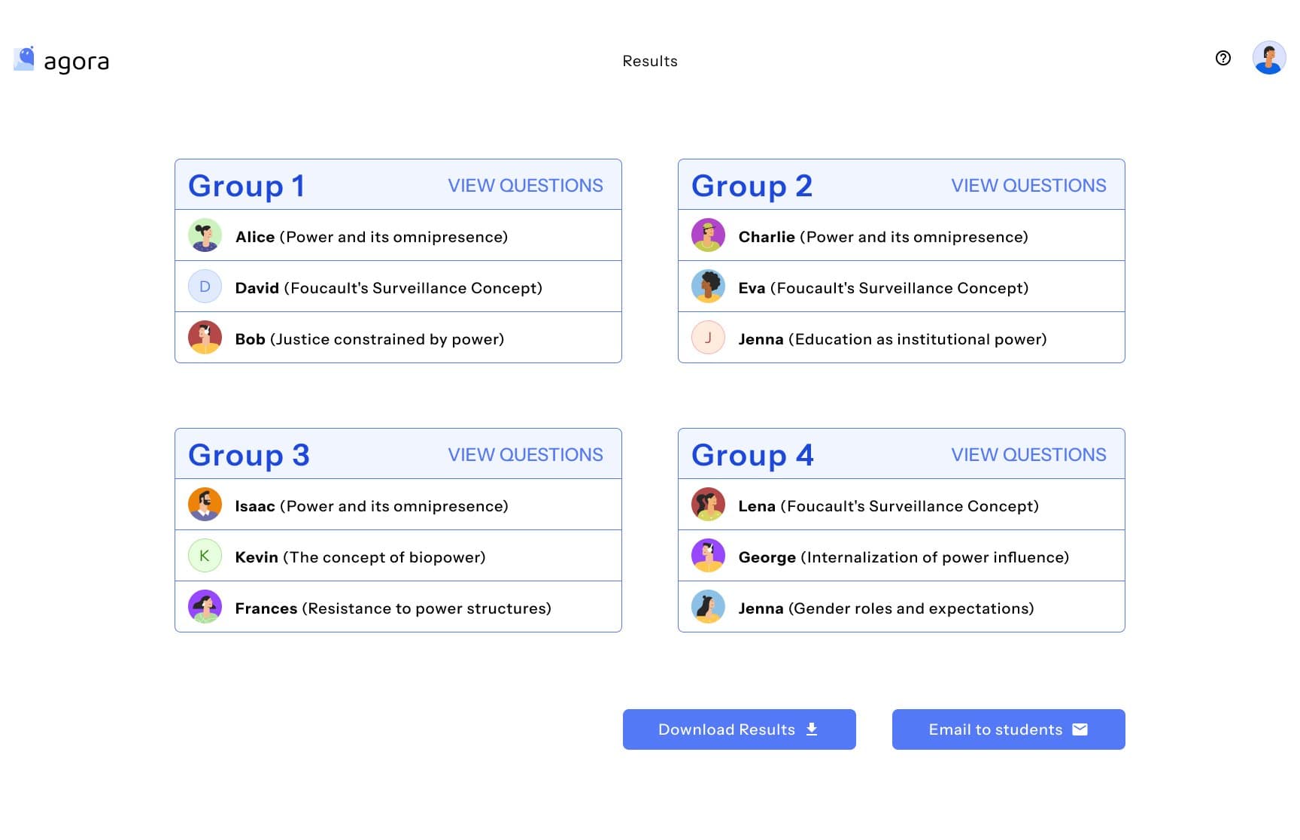Select the Group 4 heading
The image size is (1300, 840).
[752, 455]
